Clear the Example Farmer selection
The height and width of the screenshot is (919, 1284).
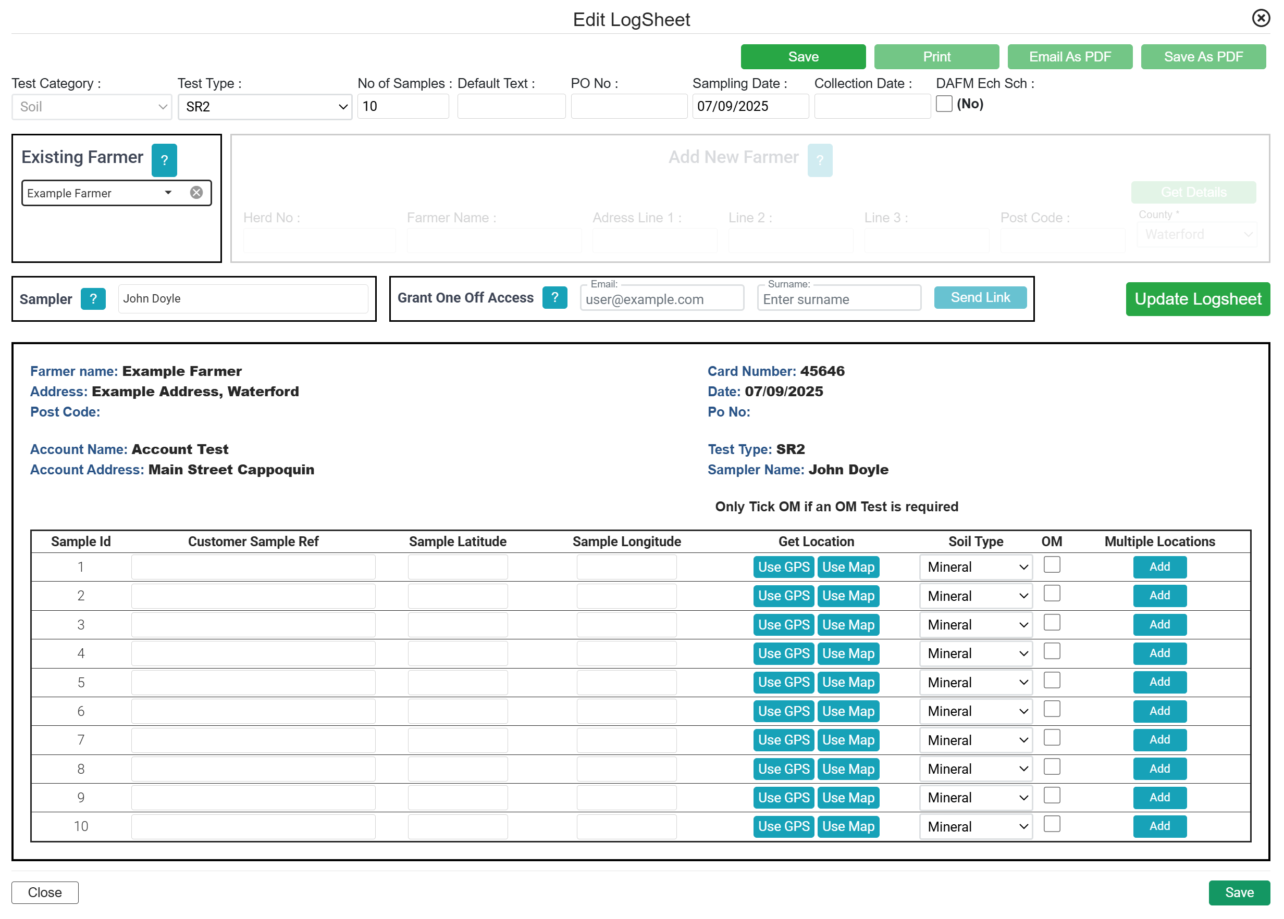click(x=196, y=192)
